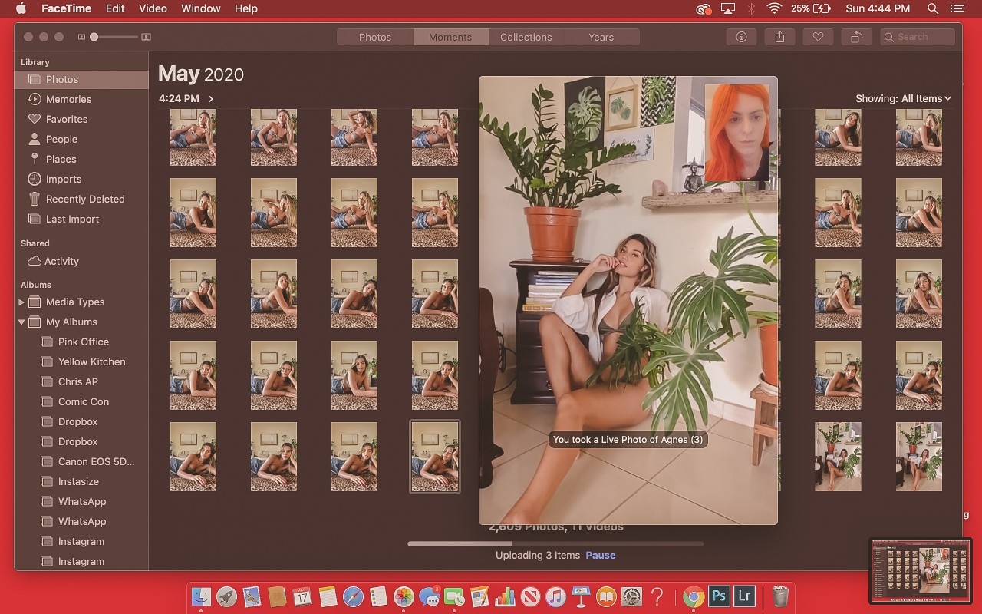Viewport: 982px width, 614px height.
Task: Open the screenshot preview thumbnail in the corner
Action: pos(921,570)
